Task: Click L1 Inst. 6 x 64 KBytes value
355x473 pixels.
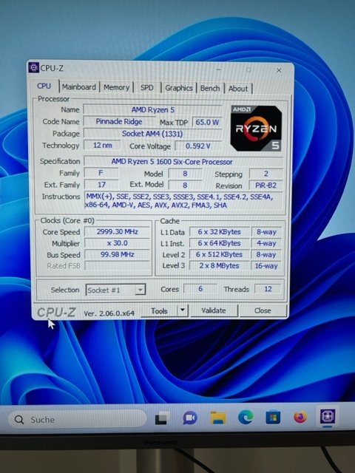Action: pos(220,243)
